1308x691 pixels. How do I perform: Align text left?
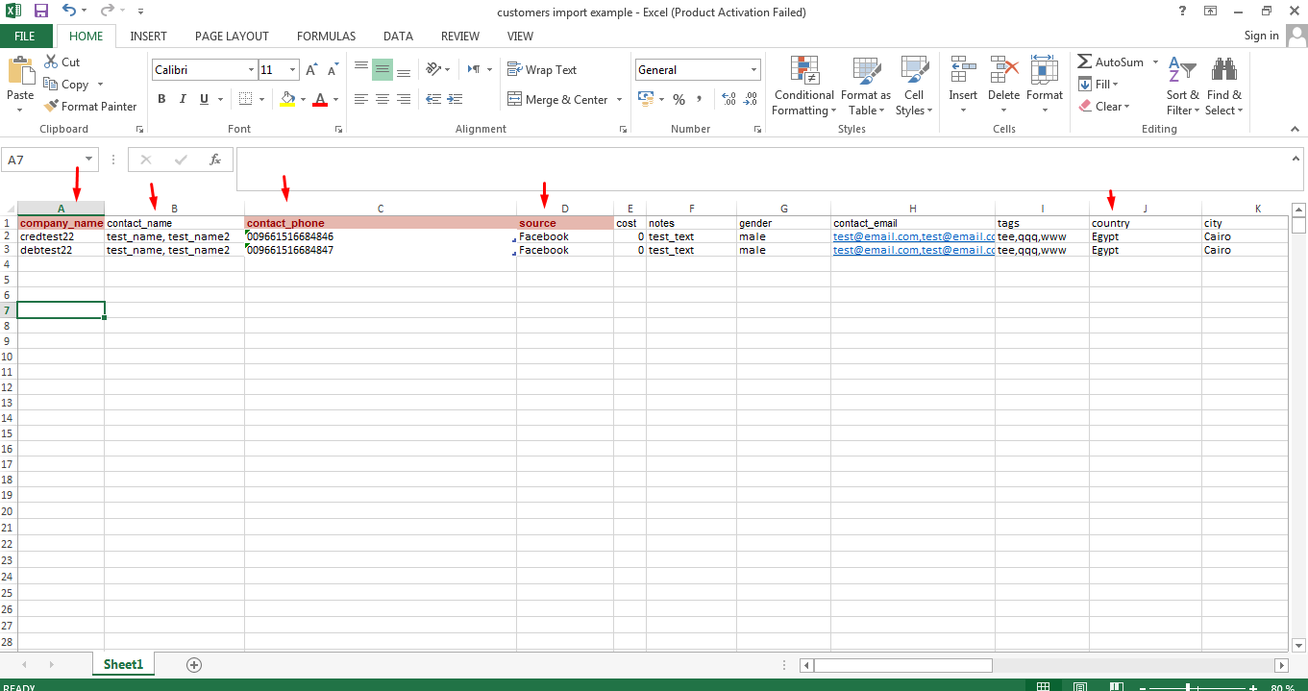click(x=361, y=99)
